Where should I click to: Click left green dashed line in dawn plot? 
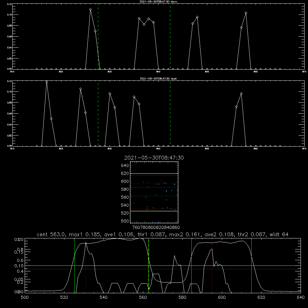pos(98,36)
